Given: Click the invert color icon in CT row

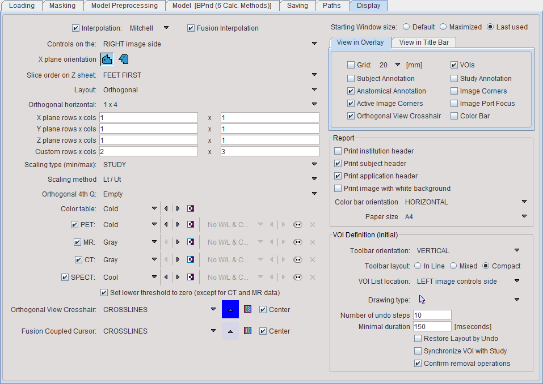Looking at the screenshot, I should tap(191, 259).
